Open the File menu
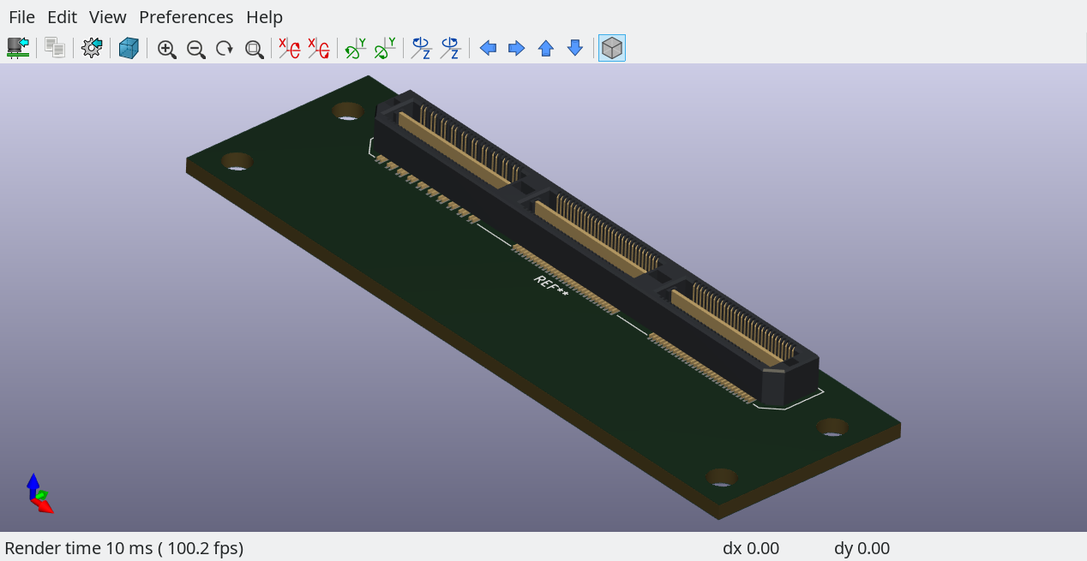1087x561 pixels. pos(21,17)
